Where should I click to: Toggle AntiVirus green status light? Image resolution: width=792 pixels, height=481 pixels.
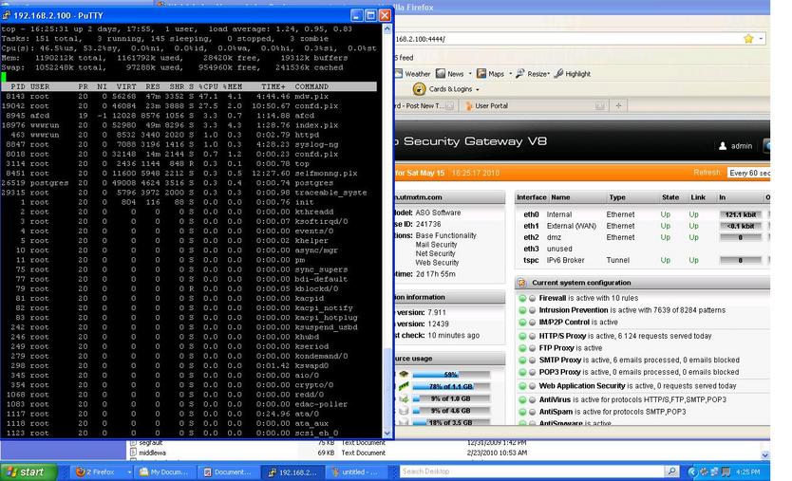523,399
